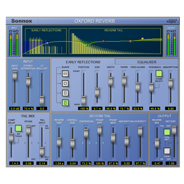
Task: Click the Width value 98.5 %
Action: pos(111,109)
